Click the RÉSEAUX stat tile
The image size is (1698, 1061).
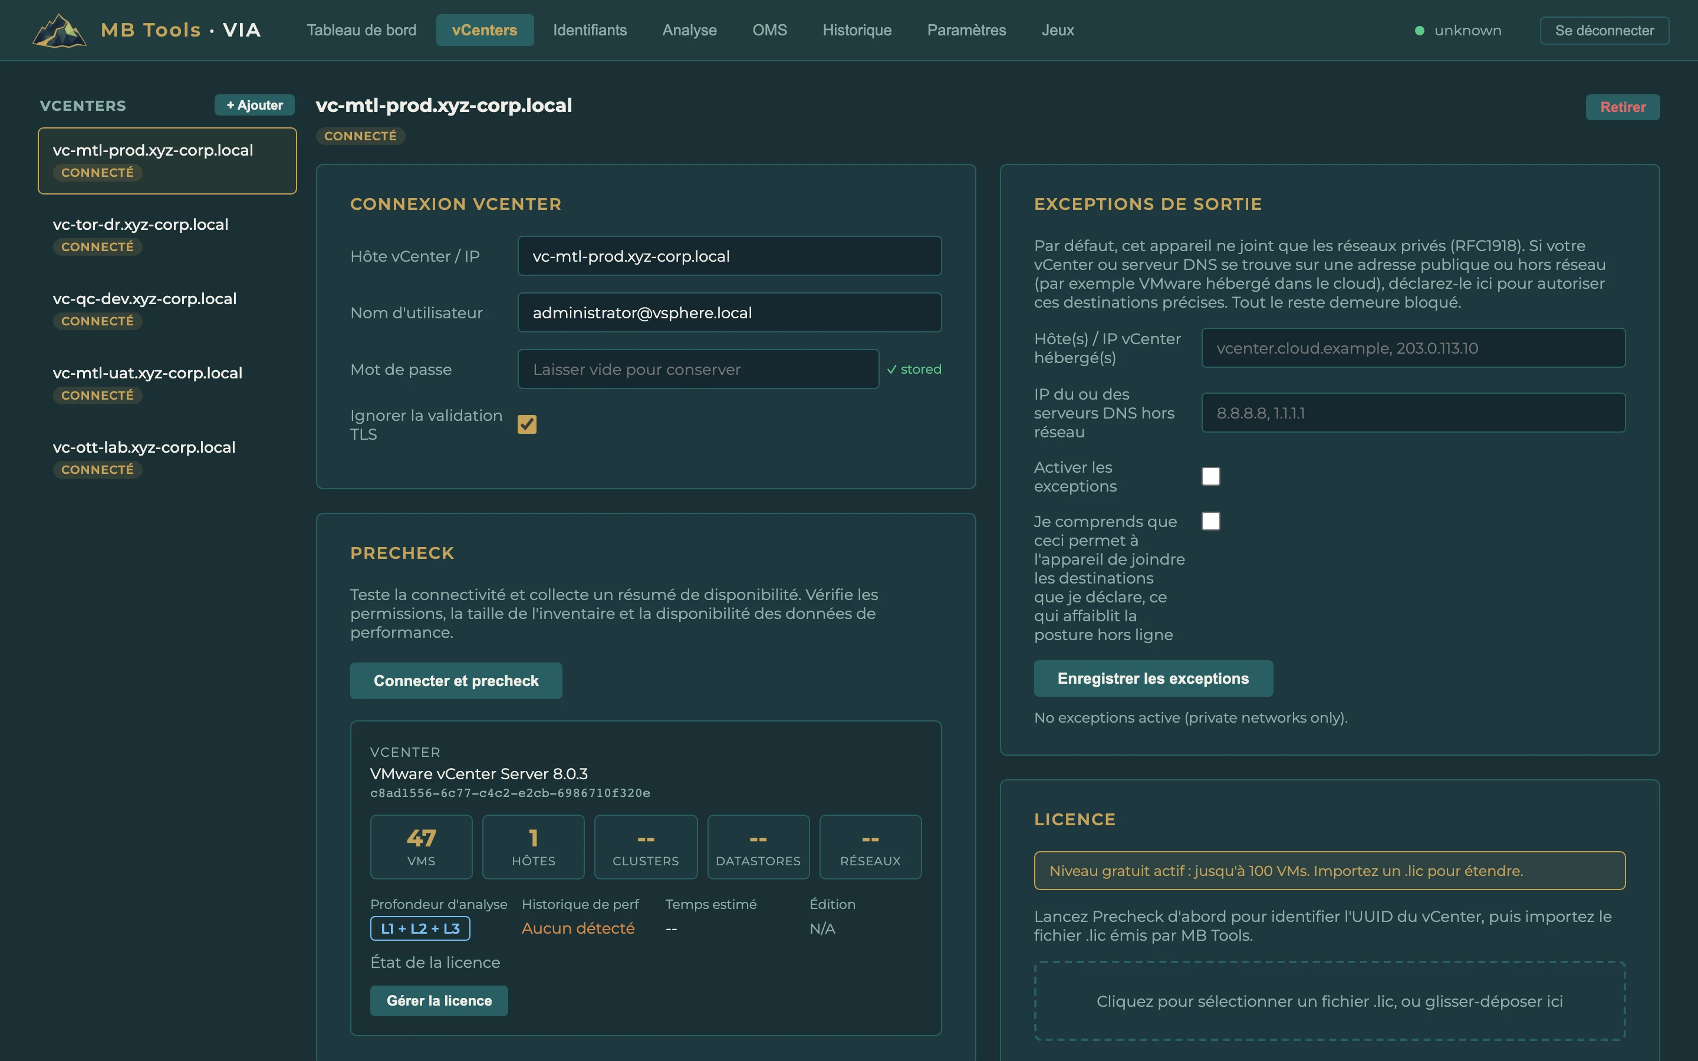[x=870, y=847]
